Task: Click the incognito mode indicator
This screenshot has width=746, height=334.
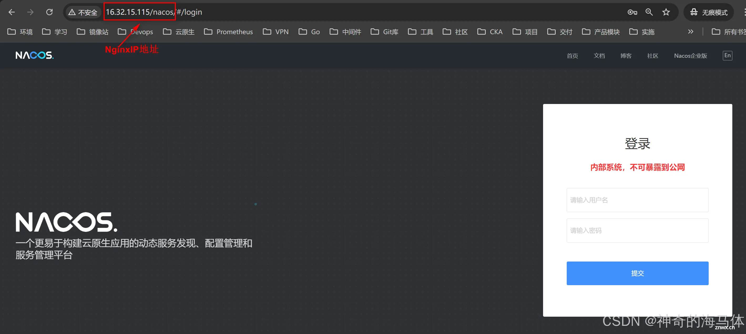Action: point(709,12)
